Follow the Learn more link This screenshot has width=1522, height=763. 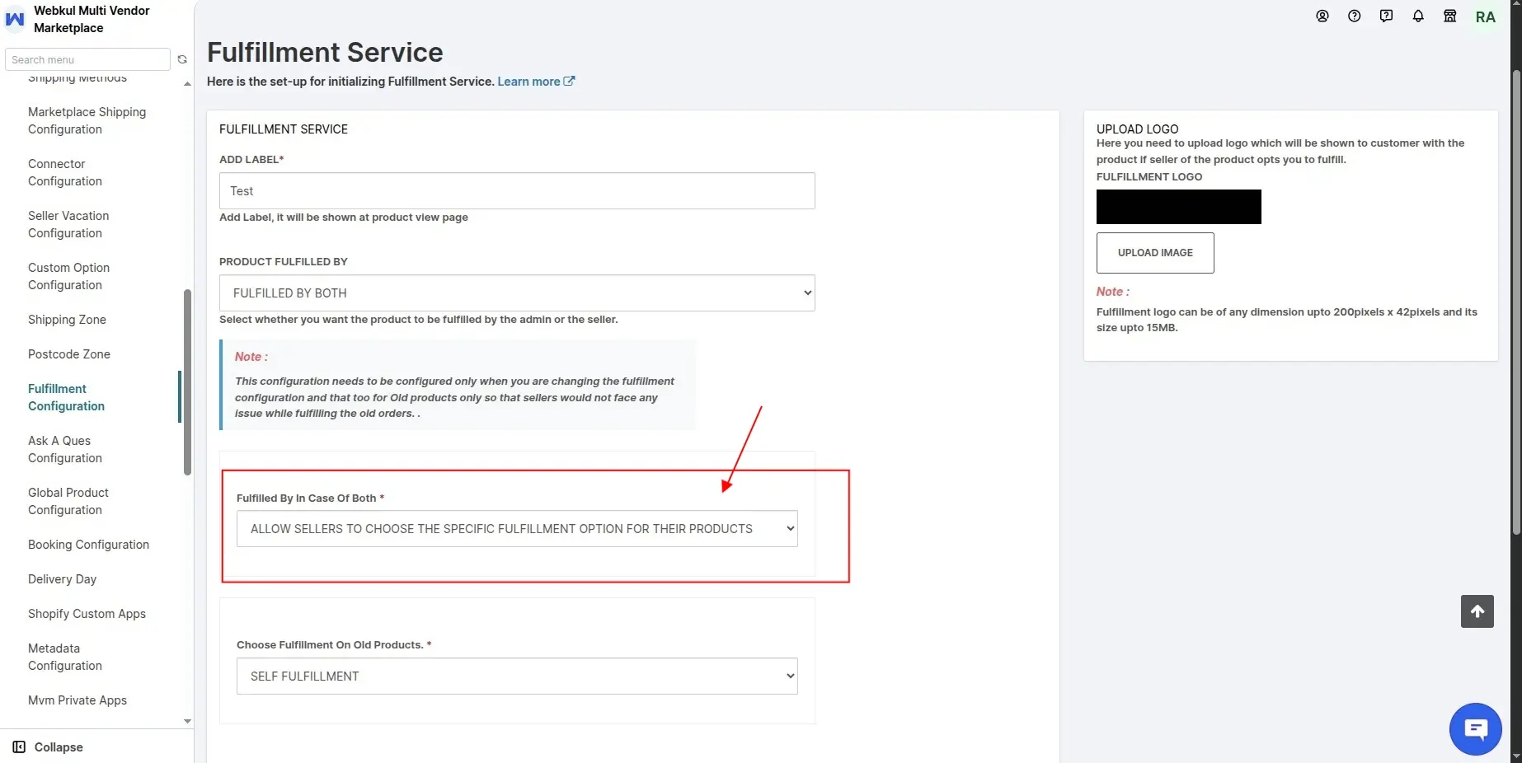536,82
